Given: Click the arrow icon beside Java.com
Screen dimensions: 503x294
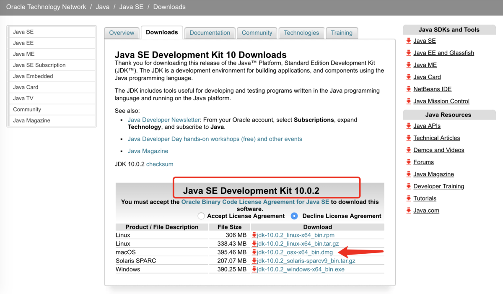Looking at the screenshot, I should [409, 211].
